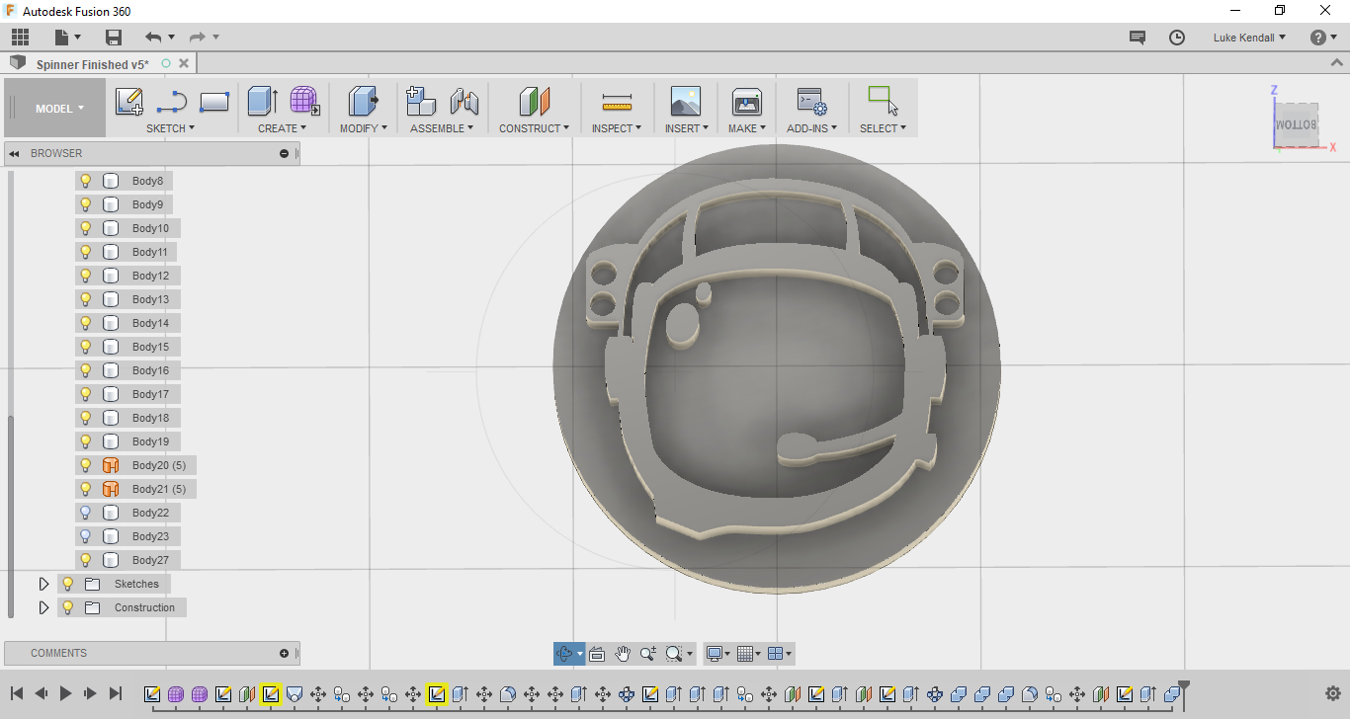Select the Orbit navigation tool
The width and height of the screenshot is (1350, 719).
point(565,654)
